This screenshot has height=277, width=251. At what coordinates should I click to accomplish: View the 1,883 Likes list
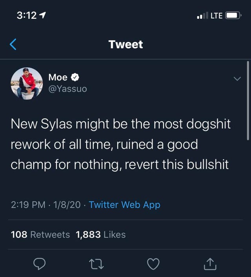tap(100, 235)
